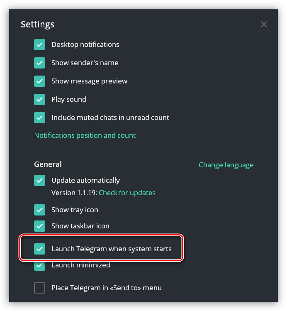Close the Settings dialog with X

(x=264, y=24)
